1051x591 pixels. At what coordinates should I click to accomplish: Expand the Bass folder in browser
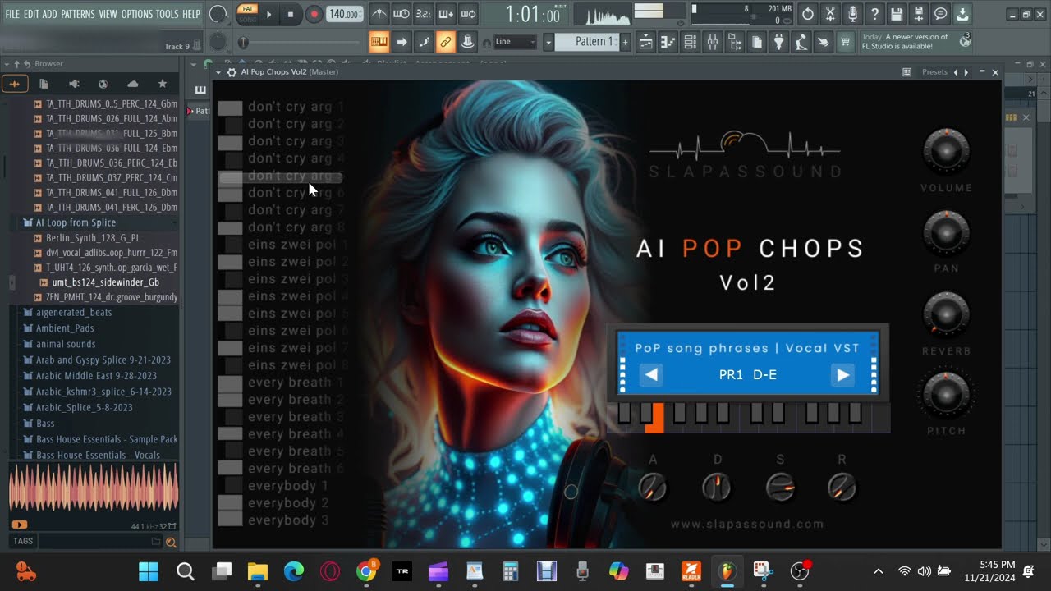coord(45,424)
